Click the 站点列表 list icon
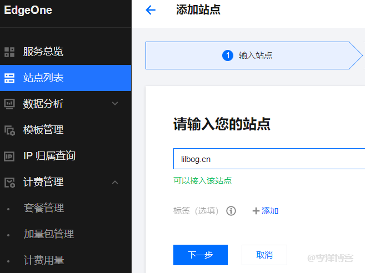365x273 pixels. 9,78
